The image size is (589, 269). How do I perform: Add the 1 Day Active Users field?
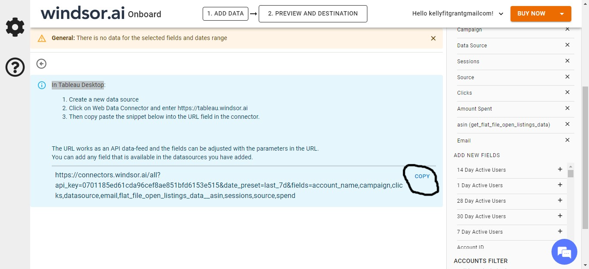pyautogui.click(x=560, y=185)
